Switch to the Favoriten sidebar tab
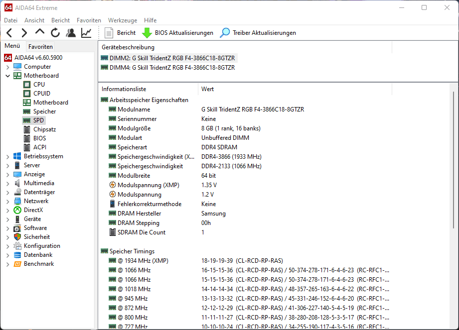Viewport: 459px width, 330px height. pyautogui.click(x=40, y=46)
